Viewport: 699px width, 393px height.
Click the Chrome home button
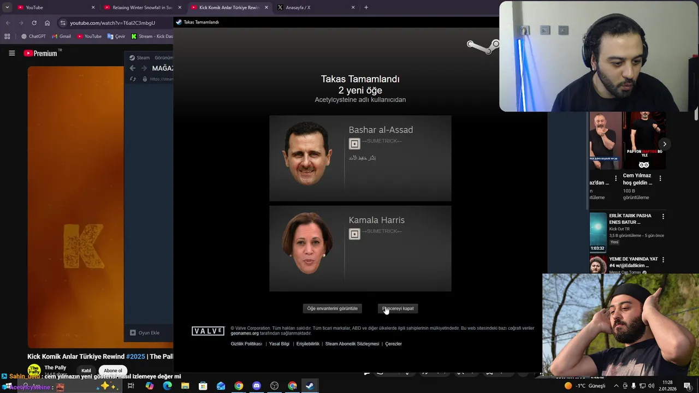point(47,23)
